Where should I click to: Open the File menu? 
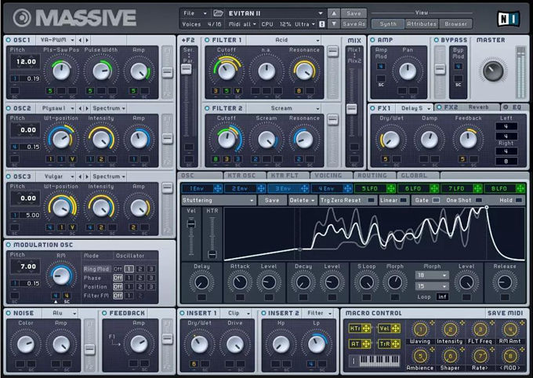coord(194,13)
